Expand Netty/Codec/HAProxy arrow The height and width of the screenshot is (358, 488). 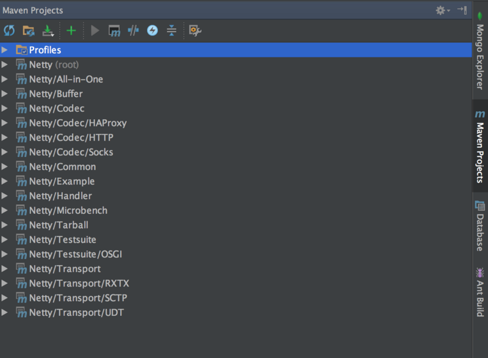tap(5, 123)
